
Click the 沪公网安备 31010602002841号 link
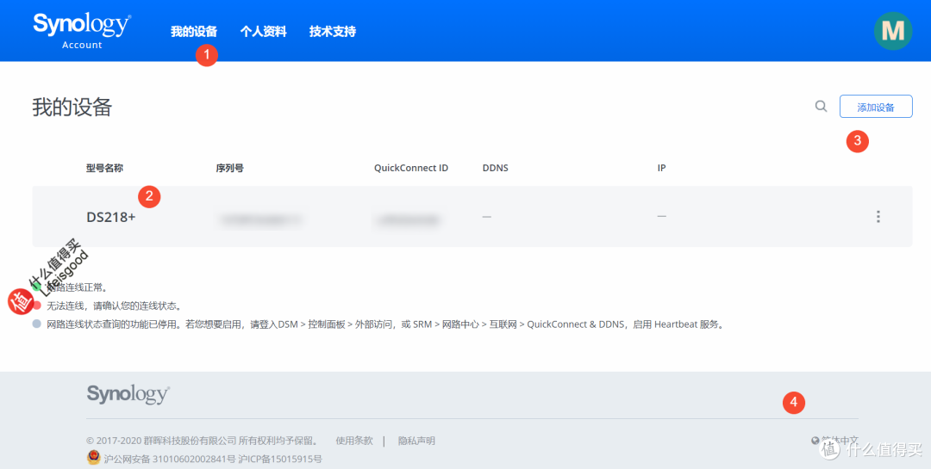[x=170, y=459]
